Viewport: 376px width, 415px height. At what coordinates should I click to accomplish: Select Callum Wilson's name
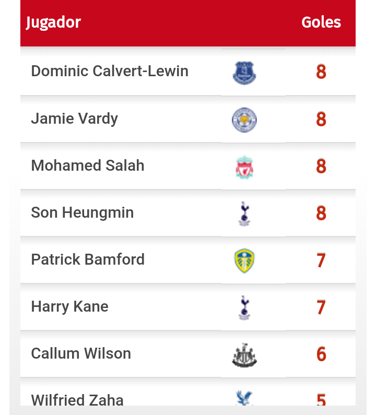pyautogui.click(x=81, y=353)
